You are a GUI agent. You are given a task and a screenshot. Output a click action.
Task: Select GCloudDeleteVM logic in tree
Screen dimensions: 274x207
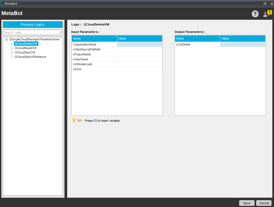[x=26, y=44]
